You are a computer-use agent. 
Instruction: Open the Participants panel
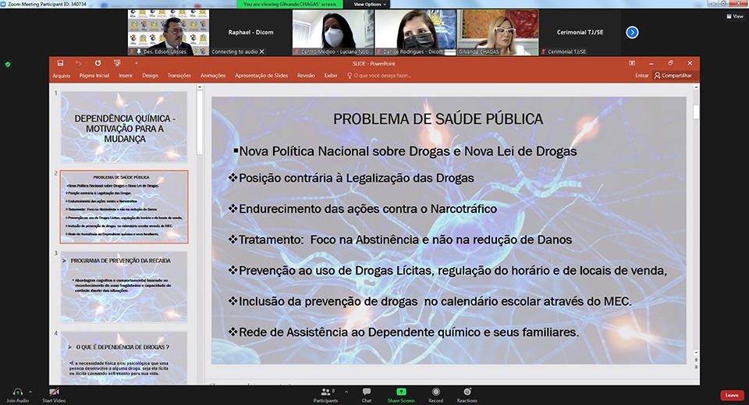coord(325,391)
